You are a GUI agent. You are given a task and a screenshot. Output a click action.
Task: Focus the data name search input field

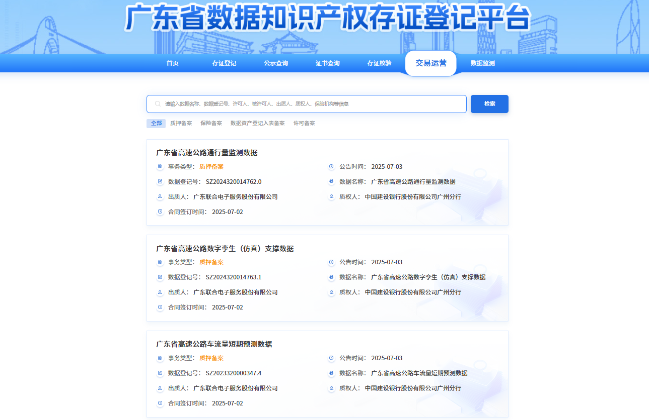pyautogui.click(x=307, y=104)
